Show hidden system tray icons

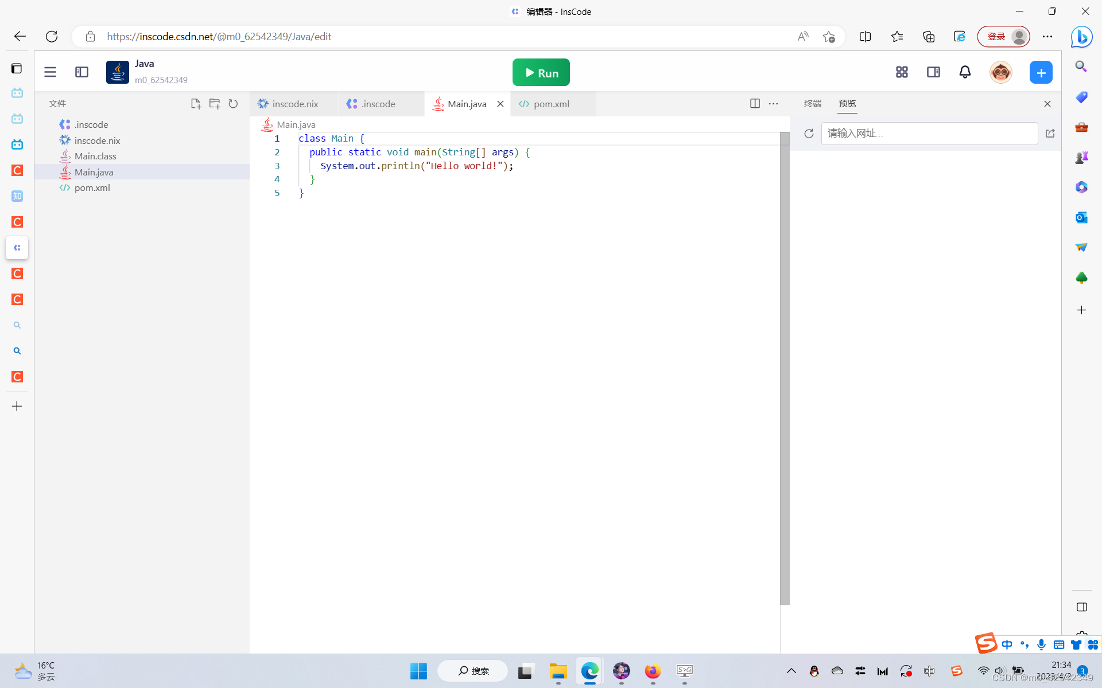[791, 671]
